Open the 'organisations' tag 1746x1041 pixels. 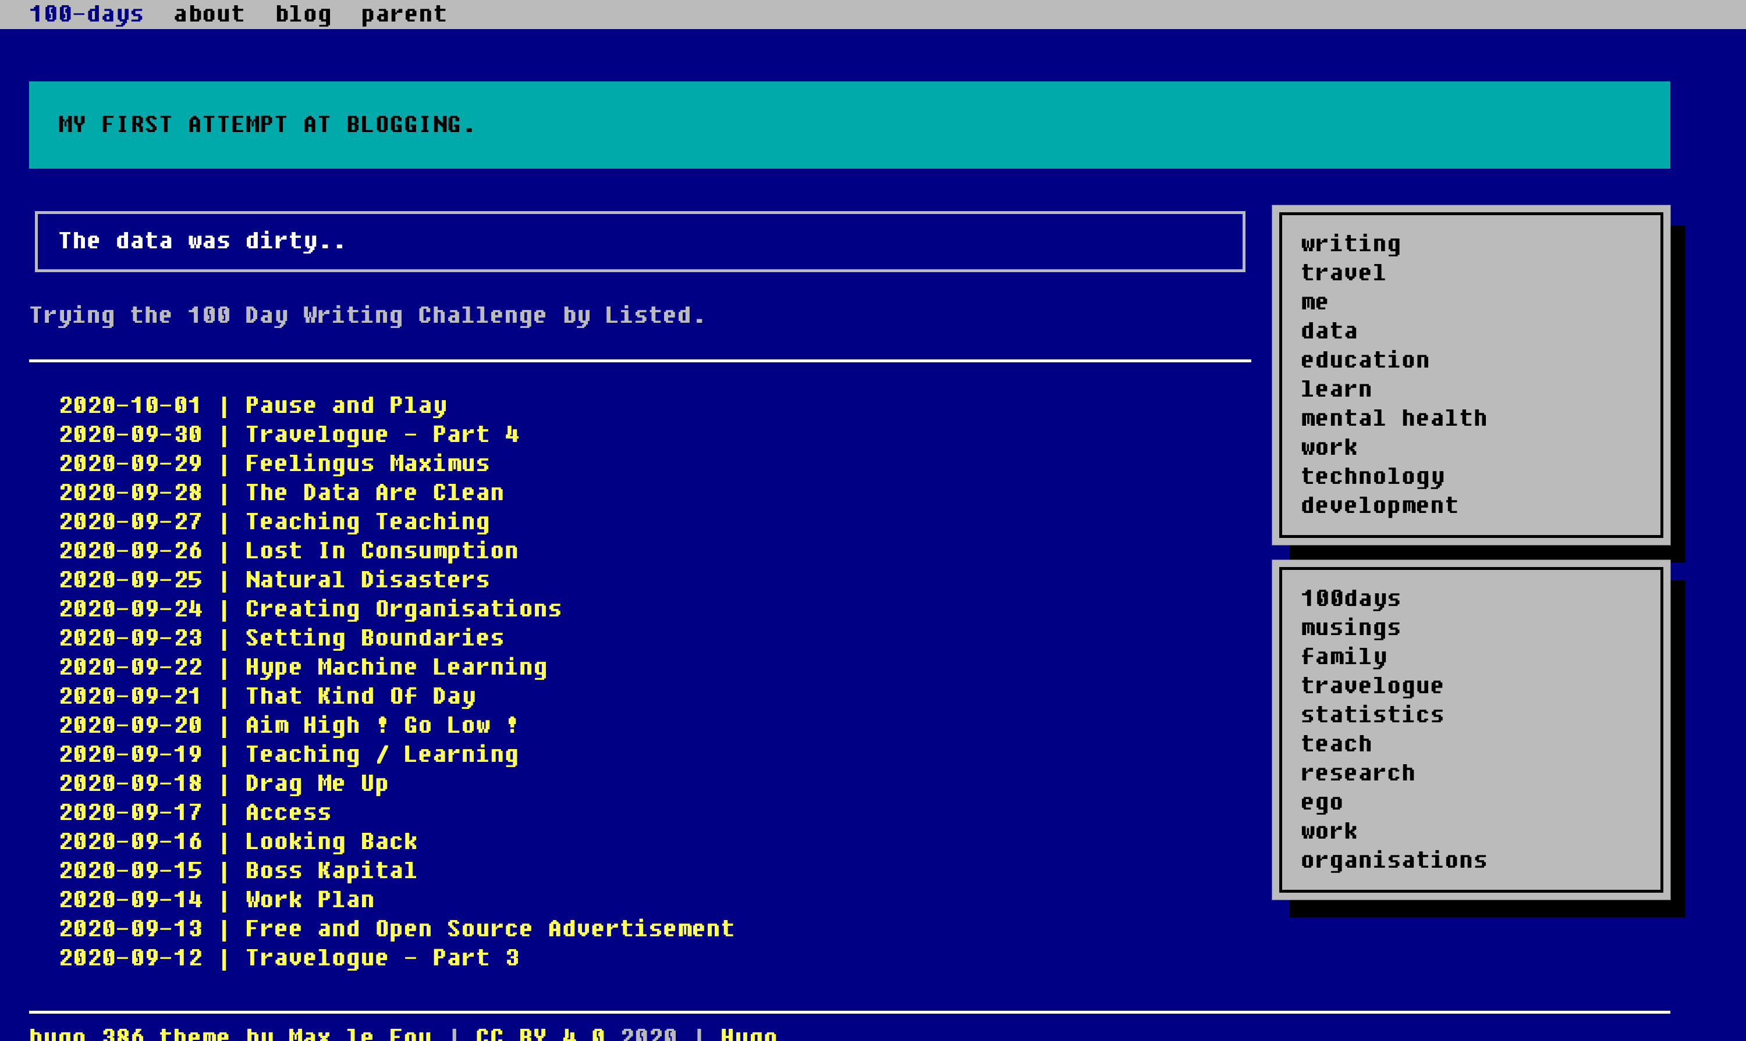pyautogui.click(x=1393, y=860)
